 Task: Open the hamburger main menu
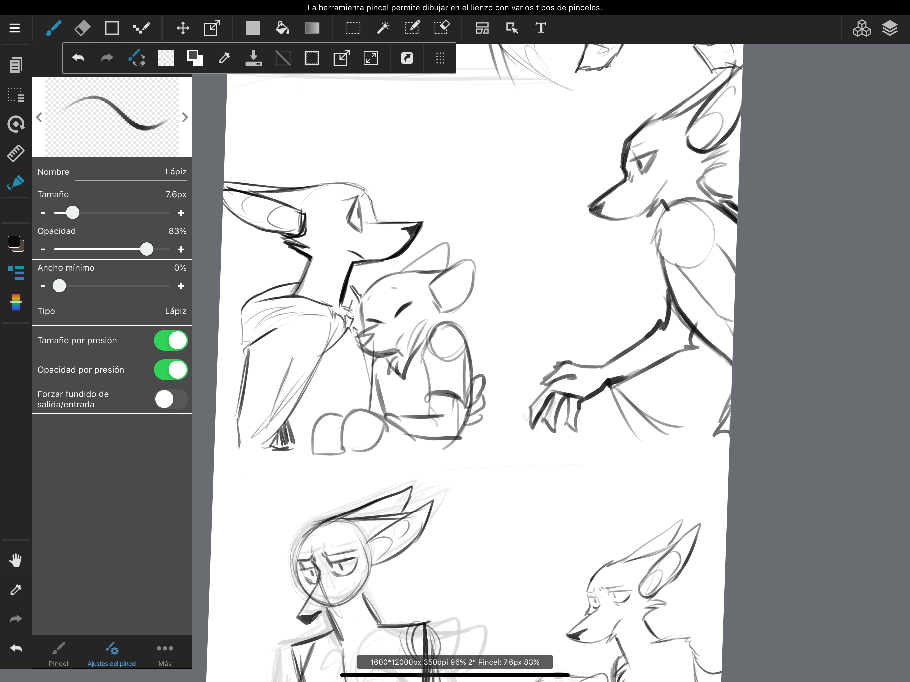15,28
